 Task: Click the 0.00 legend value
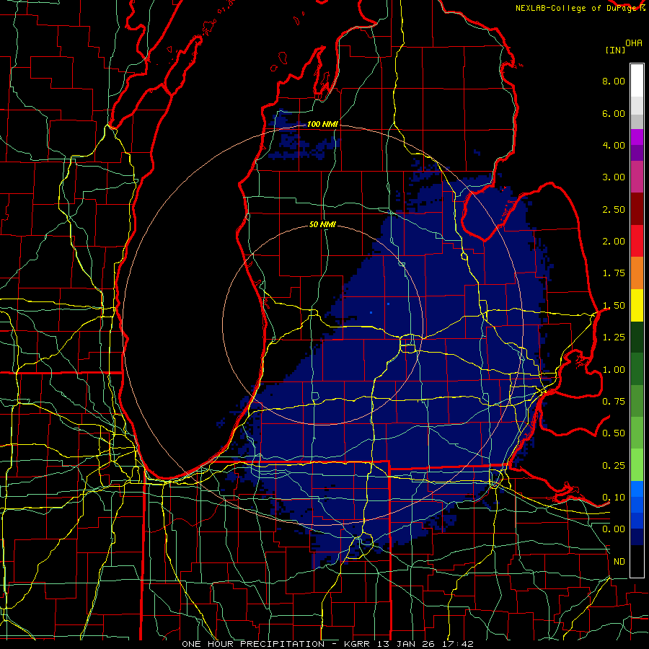tap(614, 529)
